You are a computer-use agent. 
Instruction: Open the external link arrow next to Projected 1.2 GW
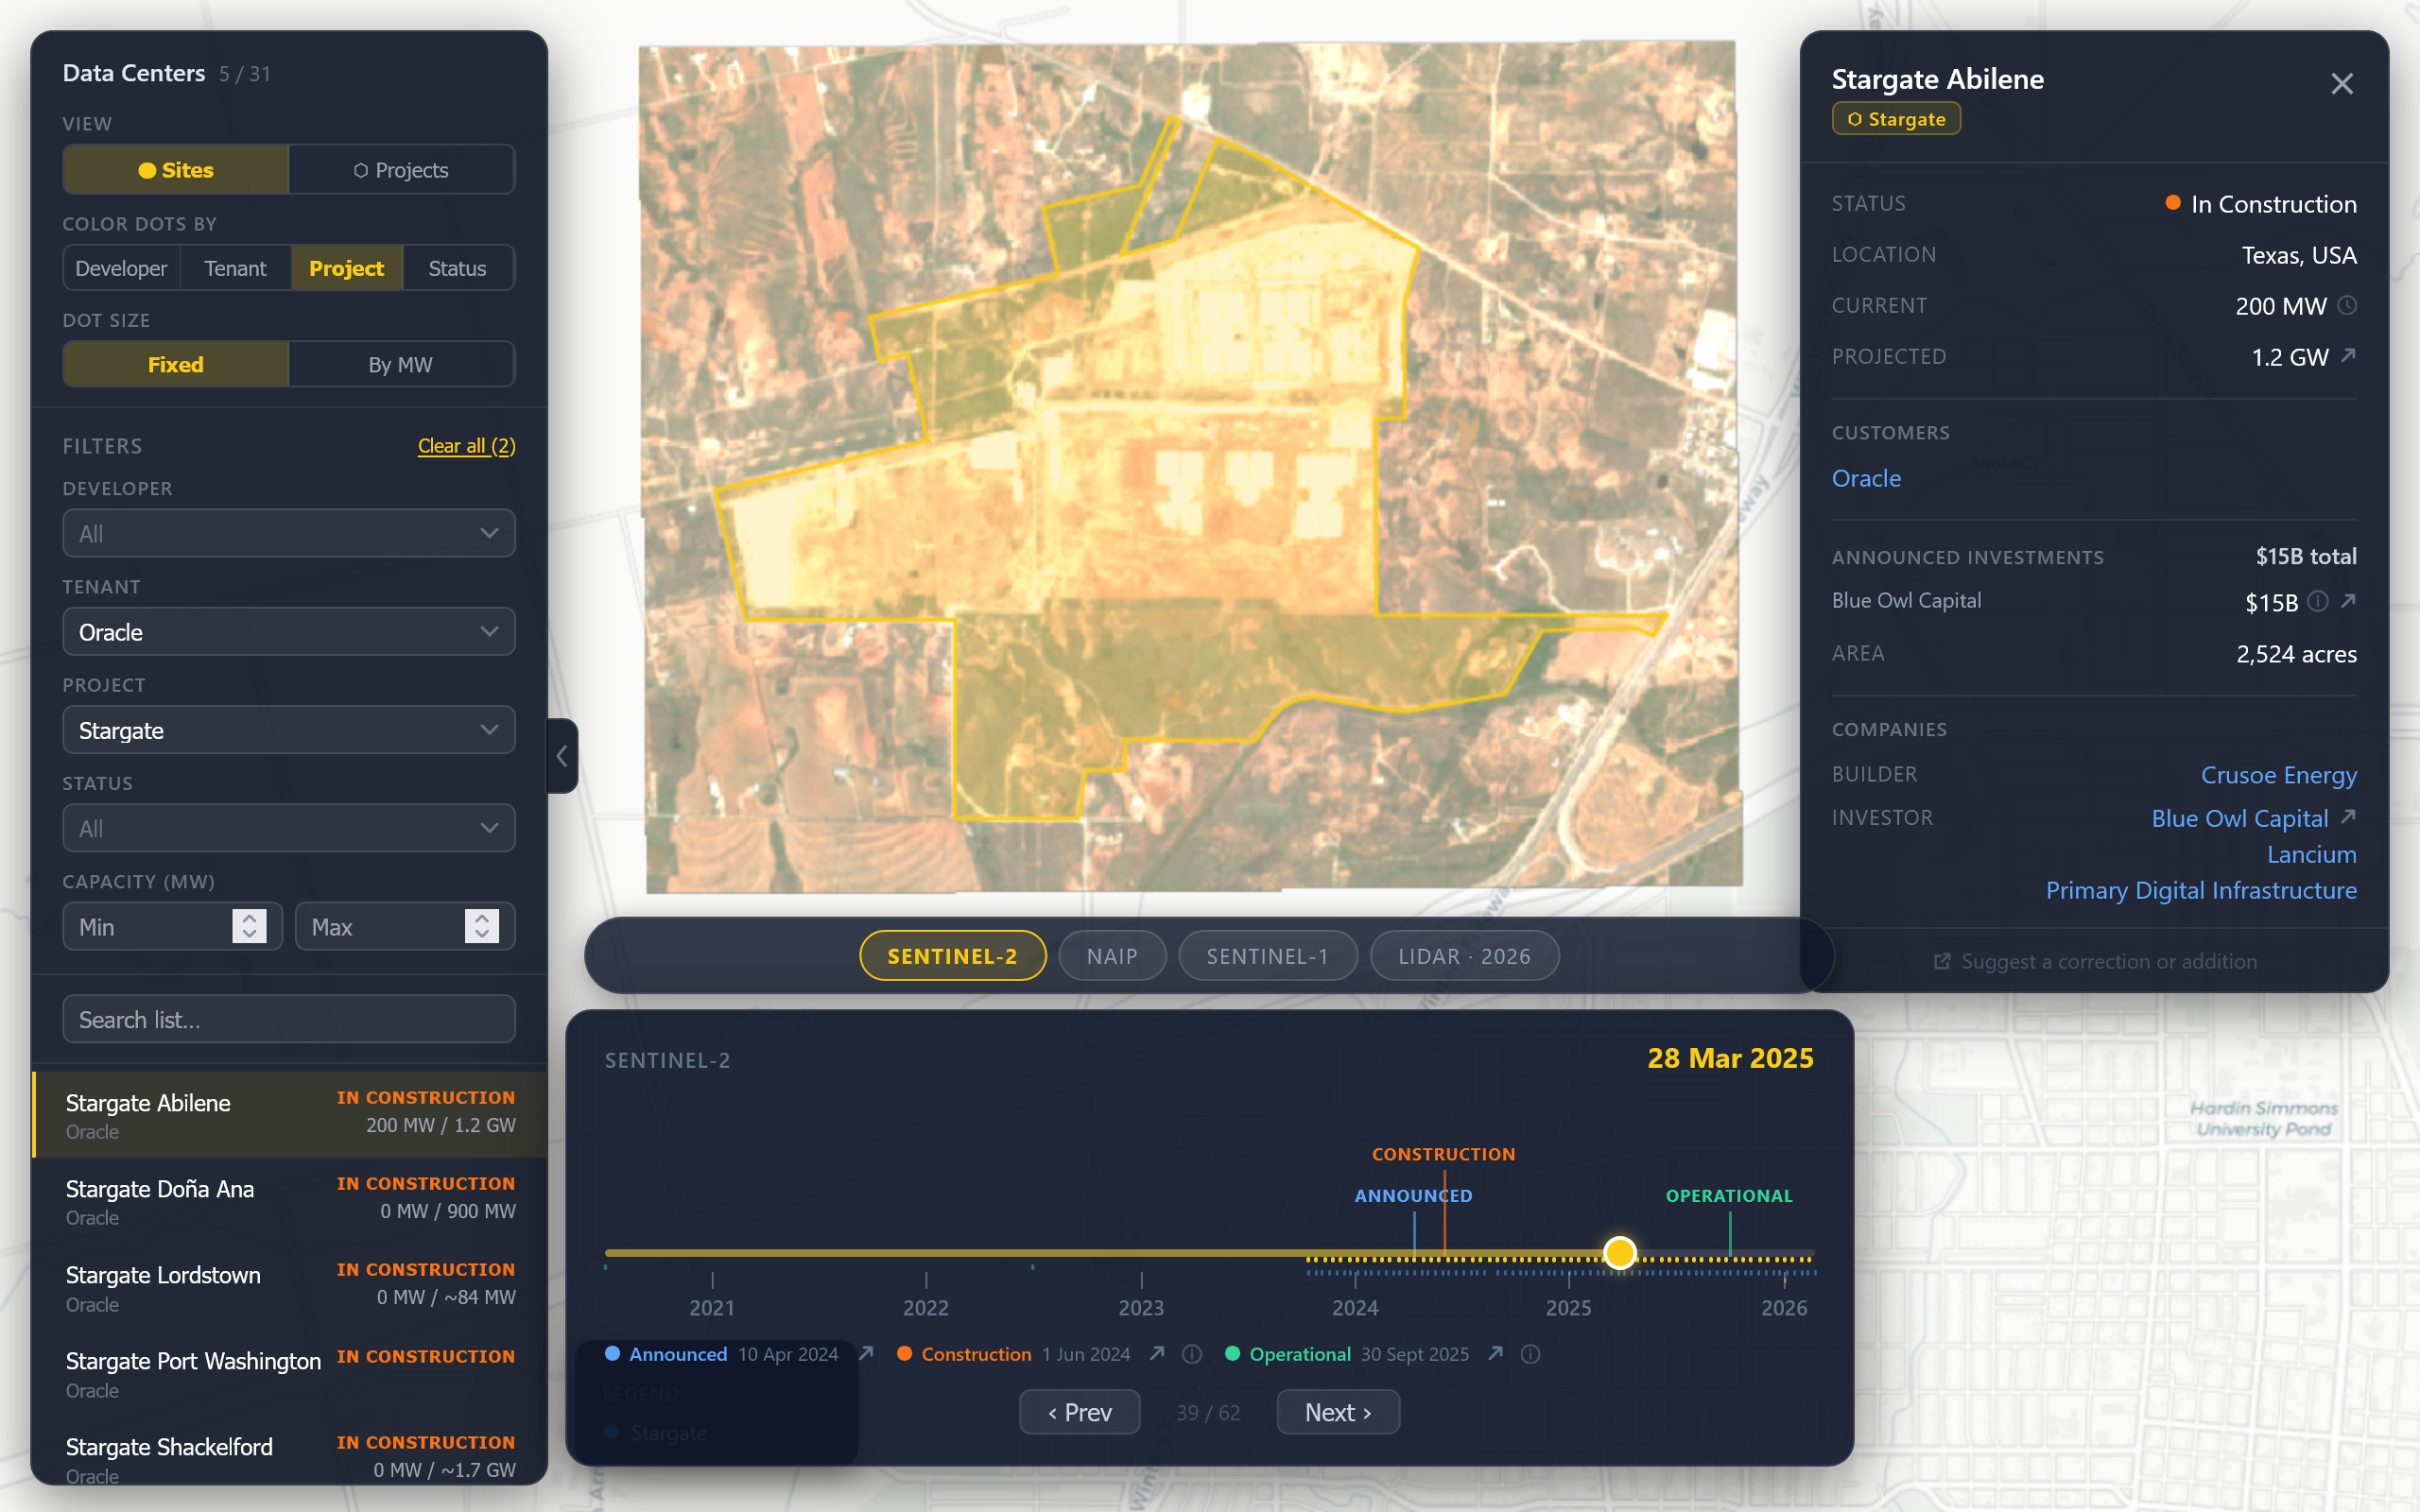click(2349, 357)
